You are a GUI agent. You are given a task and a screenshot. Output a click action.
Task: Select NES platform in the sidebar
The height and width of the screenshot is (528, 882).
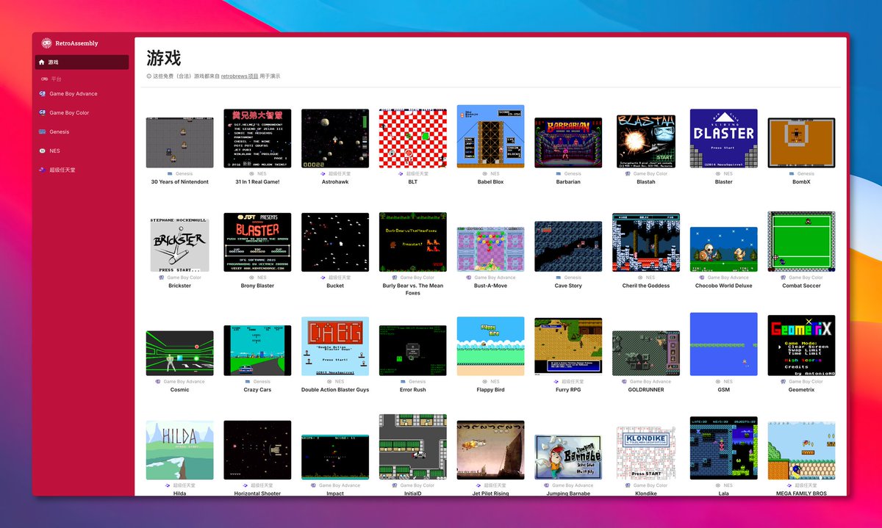point(54,151)
